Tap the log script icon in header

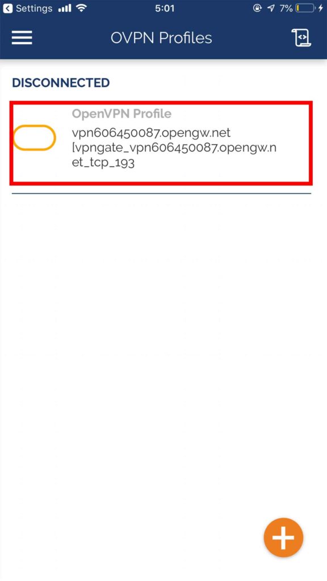tap(301, 38)
